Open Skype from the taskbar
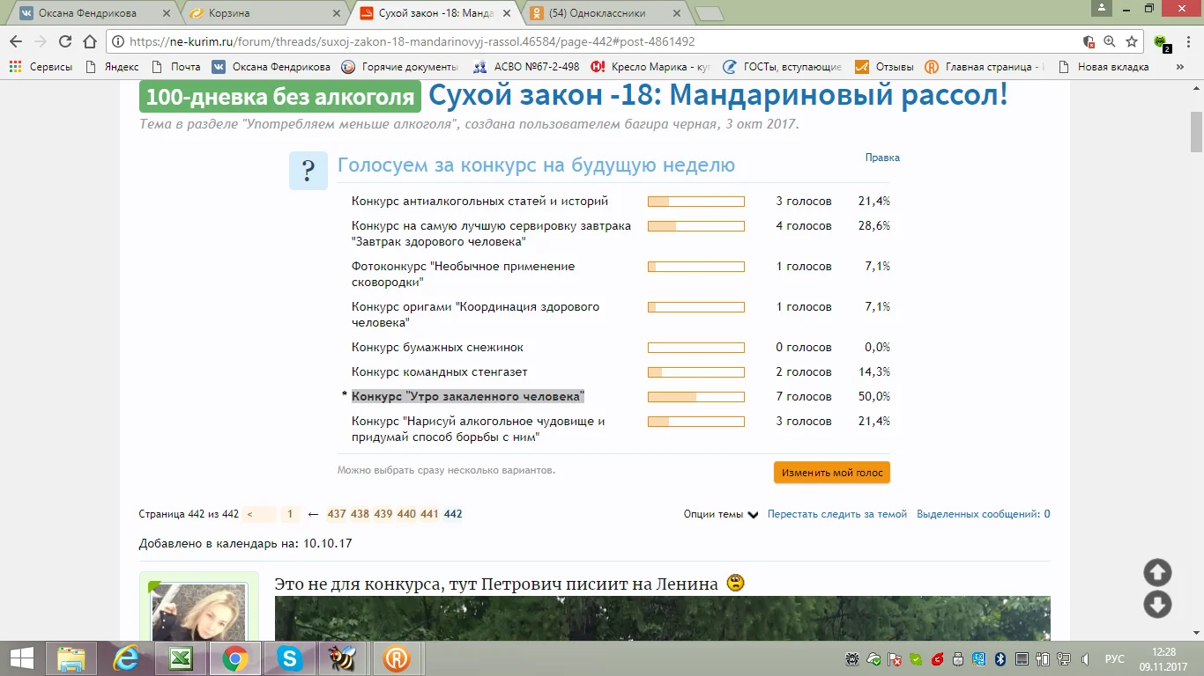 (x=289, y=658)
